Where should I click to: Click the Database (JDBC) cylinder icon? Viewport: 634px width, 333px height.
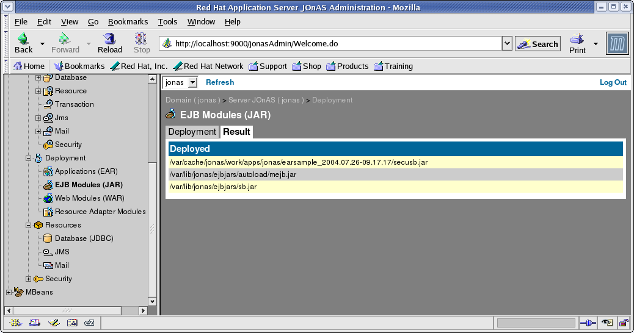48,238
